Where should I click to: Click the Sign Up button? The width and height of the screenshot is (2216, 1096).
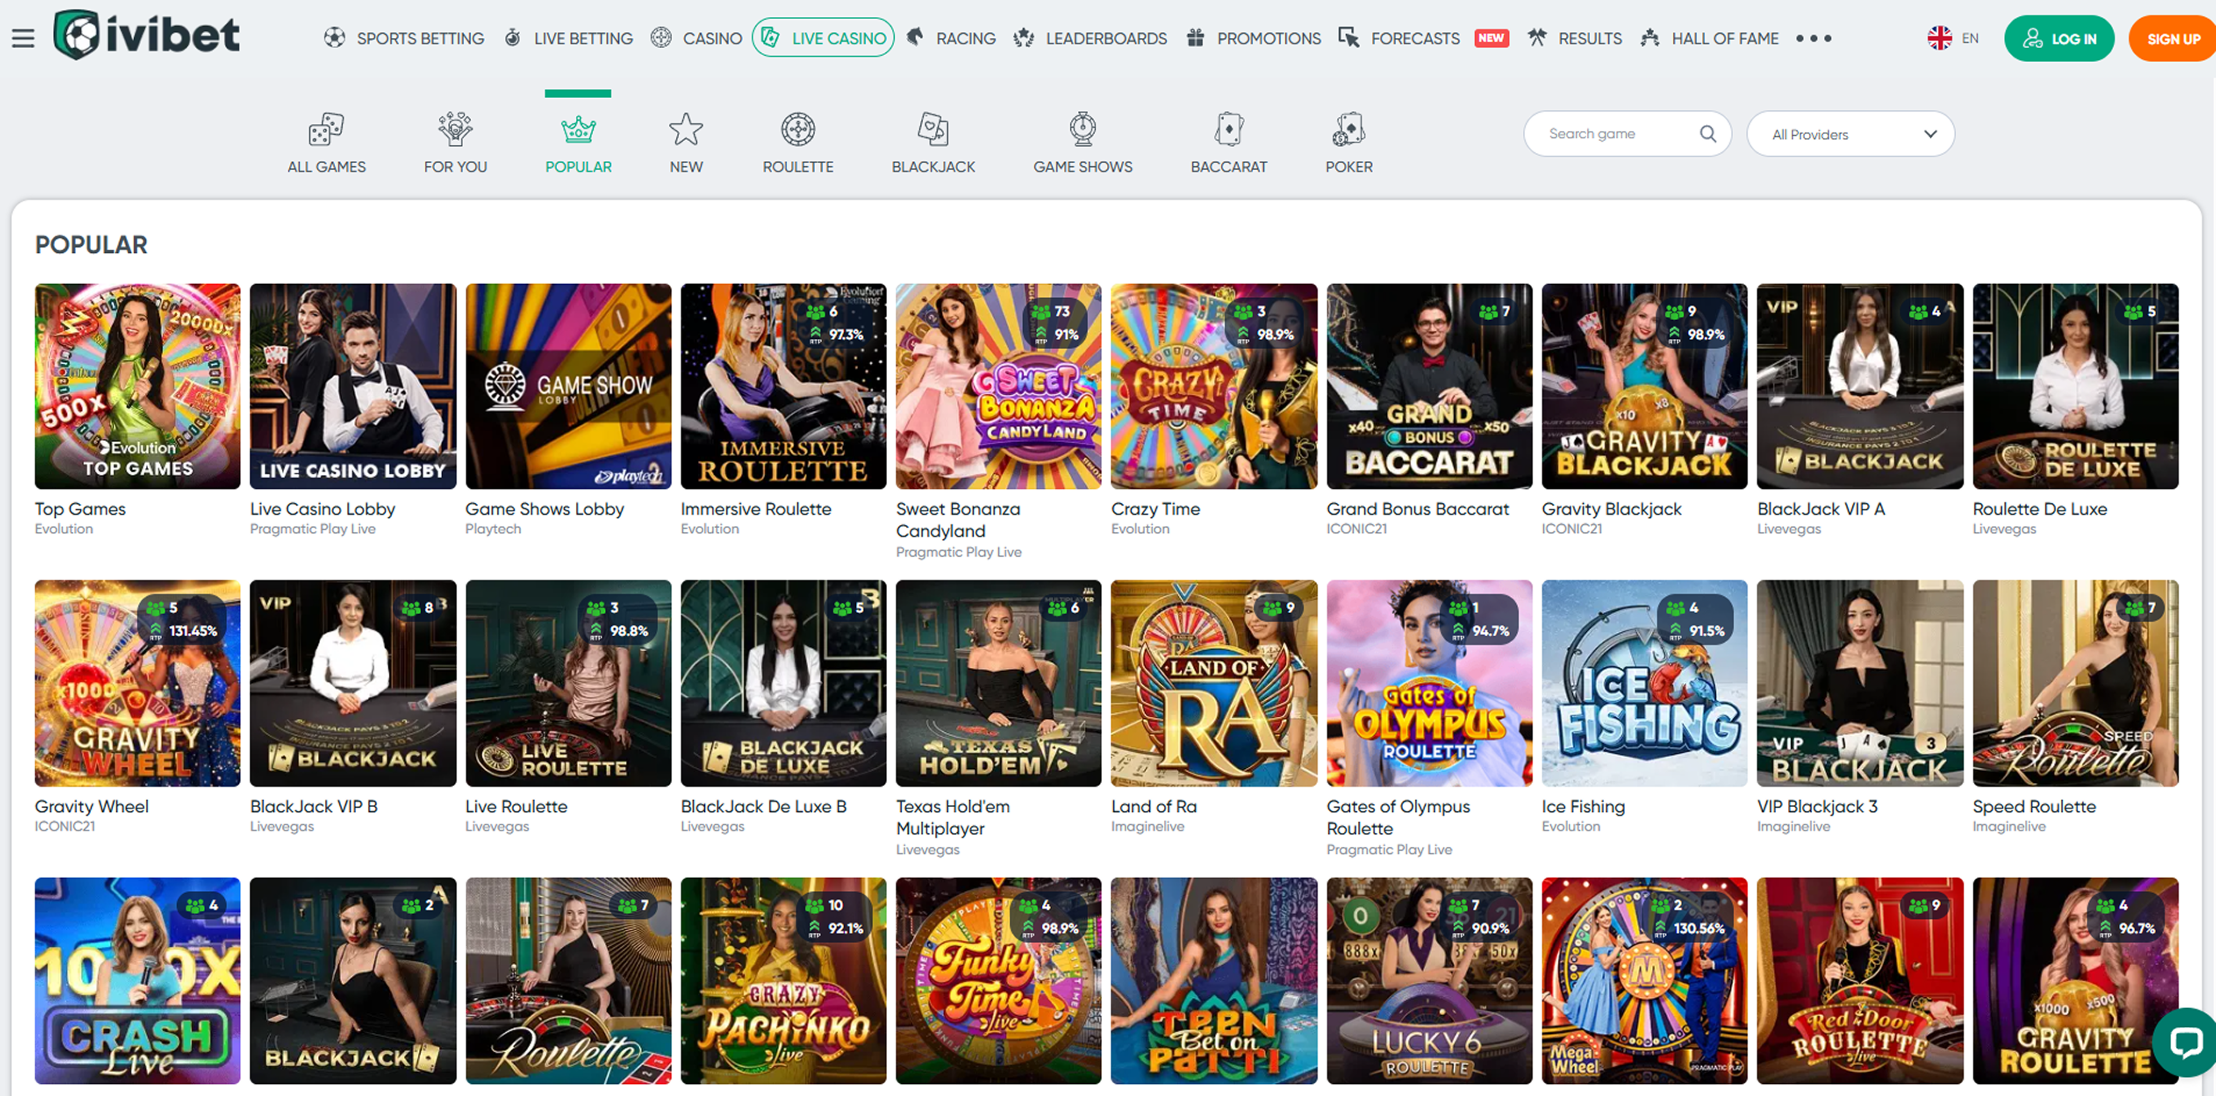(x=2172, y=39)
